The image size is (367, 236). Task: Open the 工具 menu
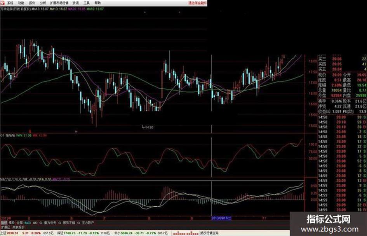pyautogui.click(x=87, y=3)
